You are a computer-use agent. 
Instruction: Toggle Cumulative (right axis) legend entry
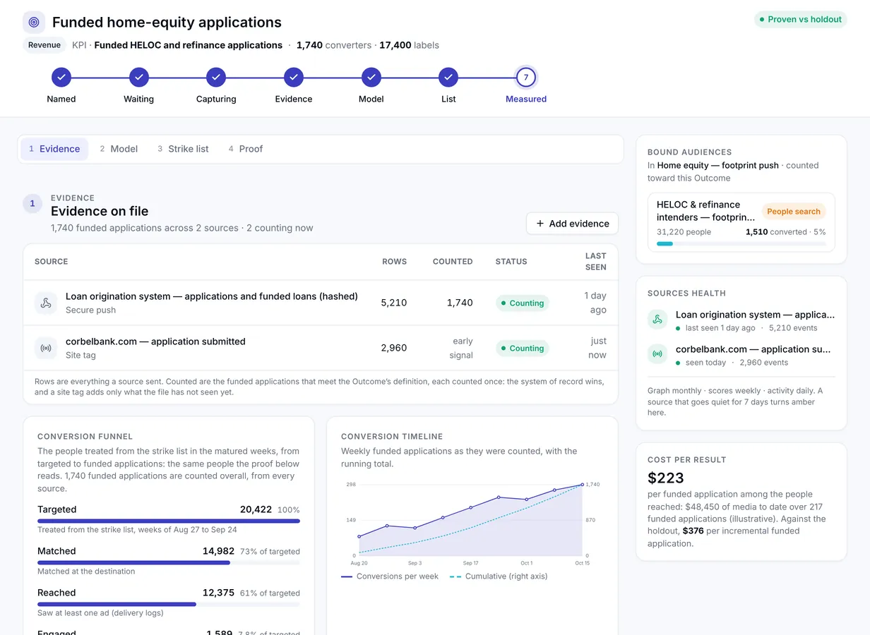coord(499,576)
